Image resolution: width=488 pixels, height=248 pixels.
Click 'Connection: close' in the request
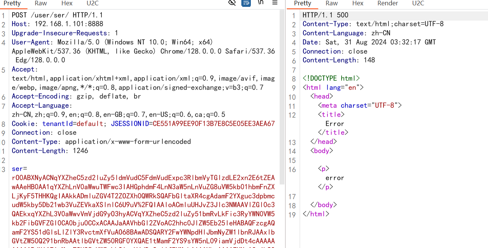tap(44, 133)
